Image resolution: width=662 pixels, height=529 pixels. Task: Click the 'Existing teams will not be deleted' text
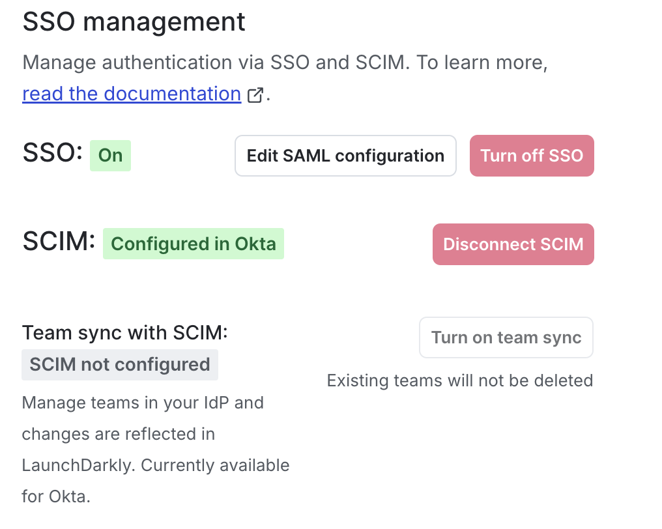[460, 380]
